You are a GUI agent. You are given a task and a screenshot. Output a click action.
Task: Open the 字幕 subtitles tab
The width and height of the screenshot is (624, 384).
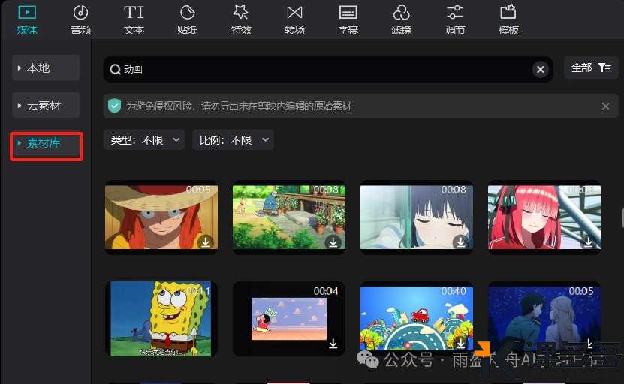tap(348, 20)
